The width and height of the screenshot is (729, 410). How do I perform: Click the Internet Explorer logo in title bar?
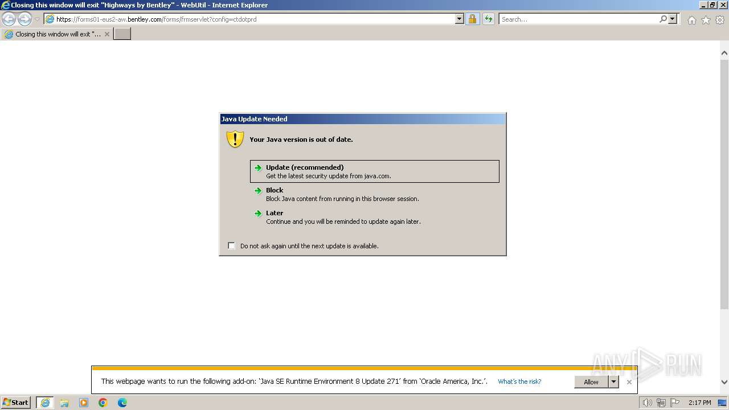pos(6,5)
